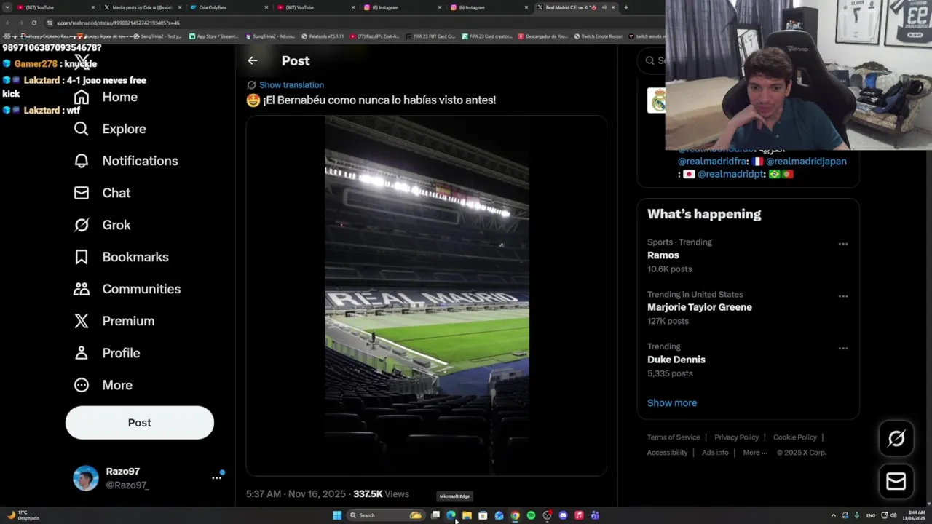
Task: Click the Real Madrid profile avatar
Action: (x=656, y=100)
